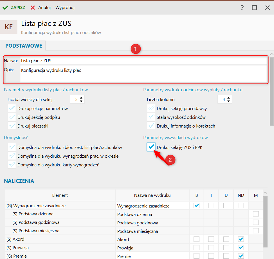274x259 pixels.
Task: Open help with the question mark icon
Action: click(x=242, y=8)
